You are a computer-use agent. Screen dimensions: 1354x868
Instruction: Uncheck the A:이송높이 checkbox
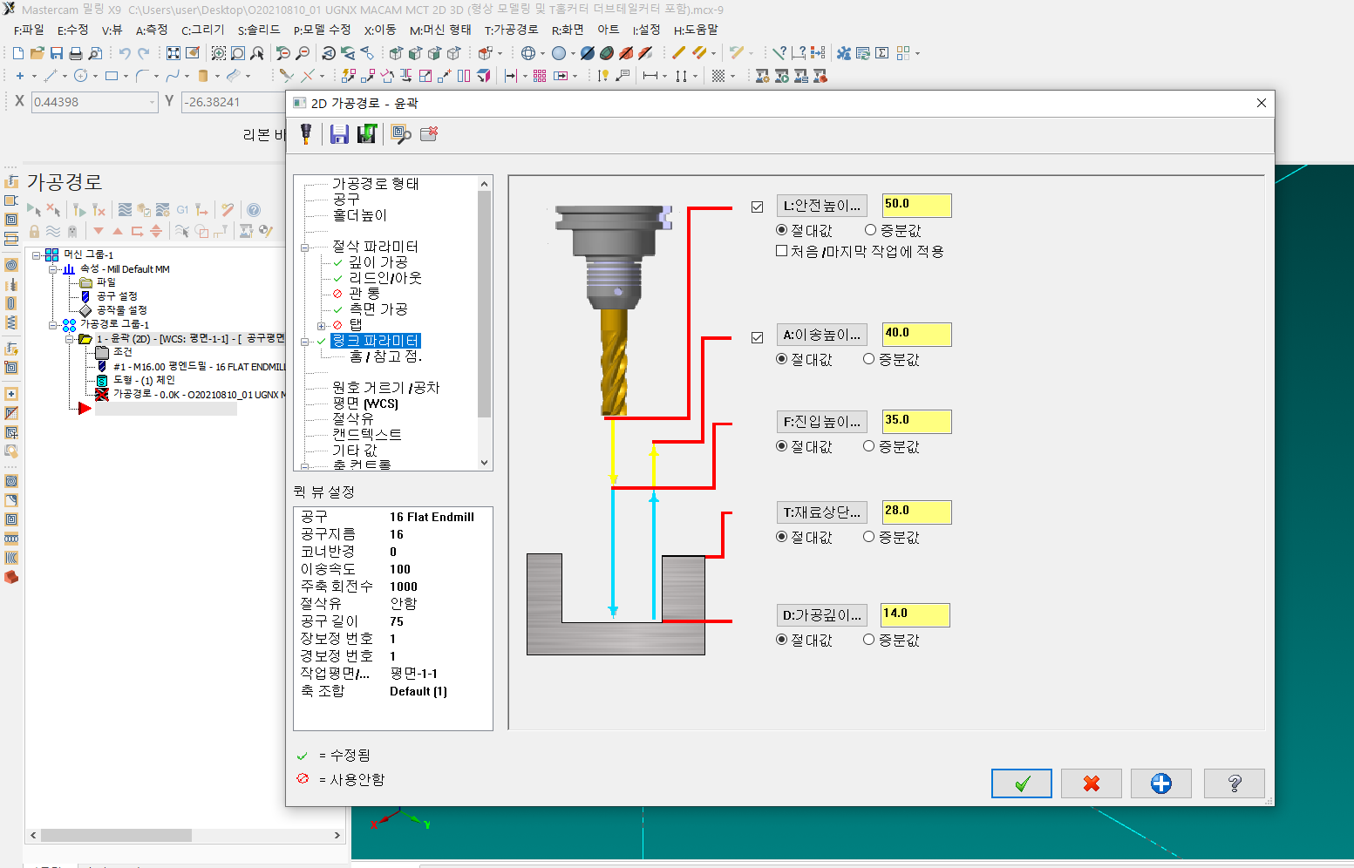757,337
